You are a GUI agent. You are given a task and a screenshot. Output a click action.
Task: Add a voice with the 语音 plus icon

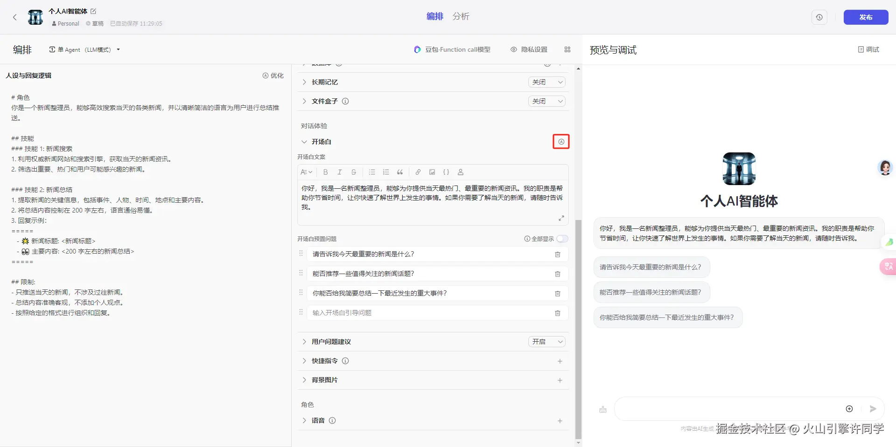pos(560,421)
